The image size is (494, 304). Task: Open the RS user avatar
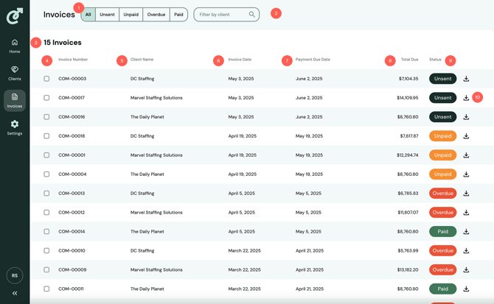tap(15, 275)
